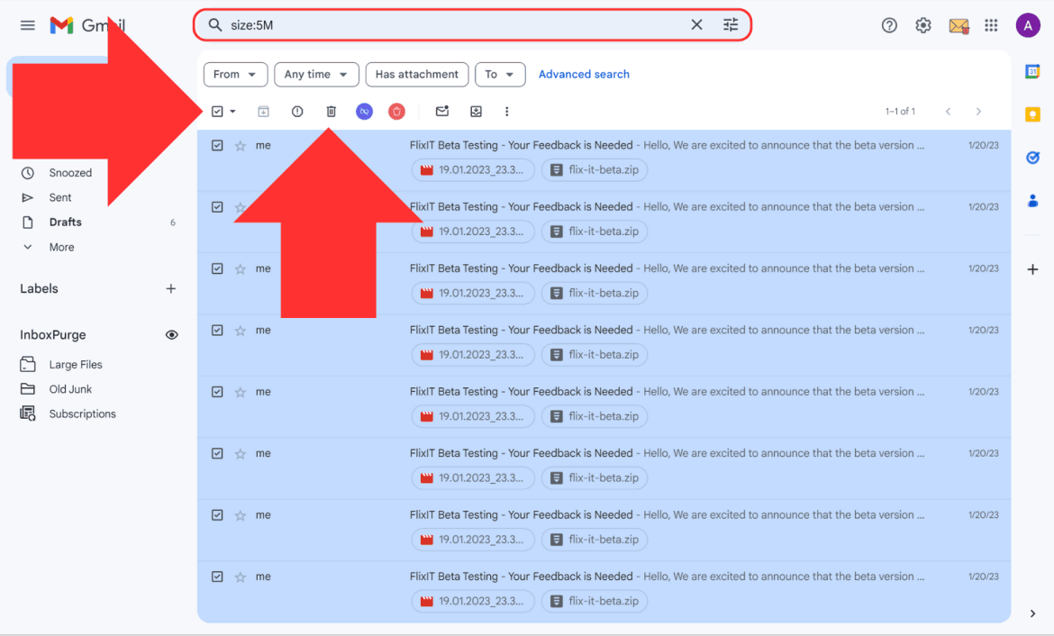The height and width of the screenshot is (636, 1054).
Task: Open the Any time filter dropdown
Action: click(x=316, y=74)
